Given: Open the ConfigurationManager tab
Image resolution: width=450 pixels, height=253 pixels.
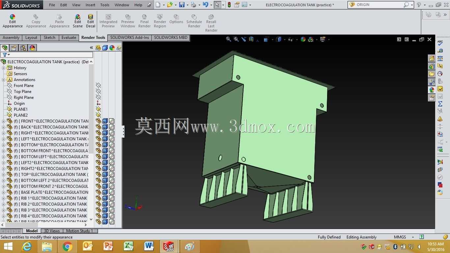Looking at the screenshot, I should (23, 48).
